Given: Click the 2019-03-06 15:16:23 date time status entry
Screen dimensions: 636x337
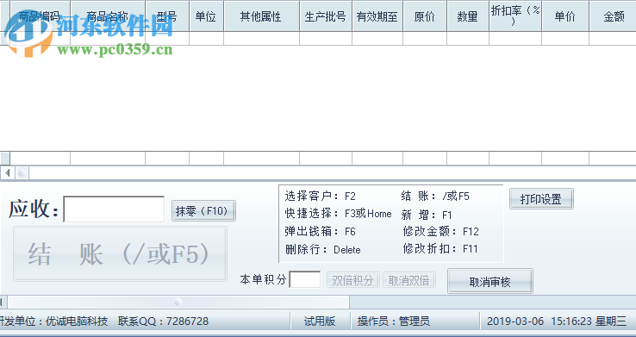Looking at the screenshot, I should (557, 321).
